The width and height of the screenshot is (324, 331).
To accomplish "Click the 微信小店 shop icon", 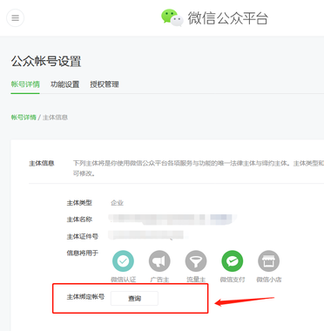I will coord(268,261).
